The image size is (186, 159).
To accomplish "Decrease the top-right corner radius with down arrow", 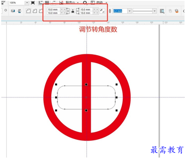I will click(x=94, y=10).
